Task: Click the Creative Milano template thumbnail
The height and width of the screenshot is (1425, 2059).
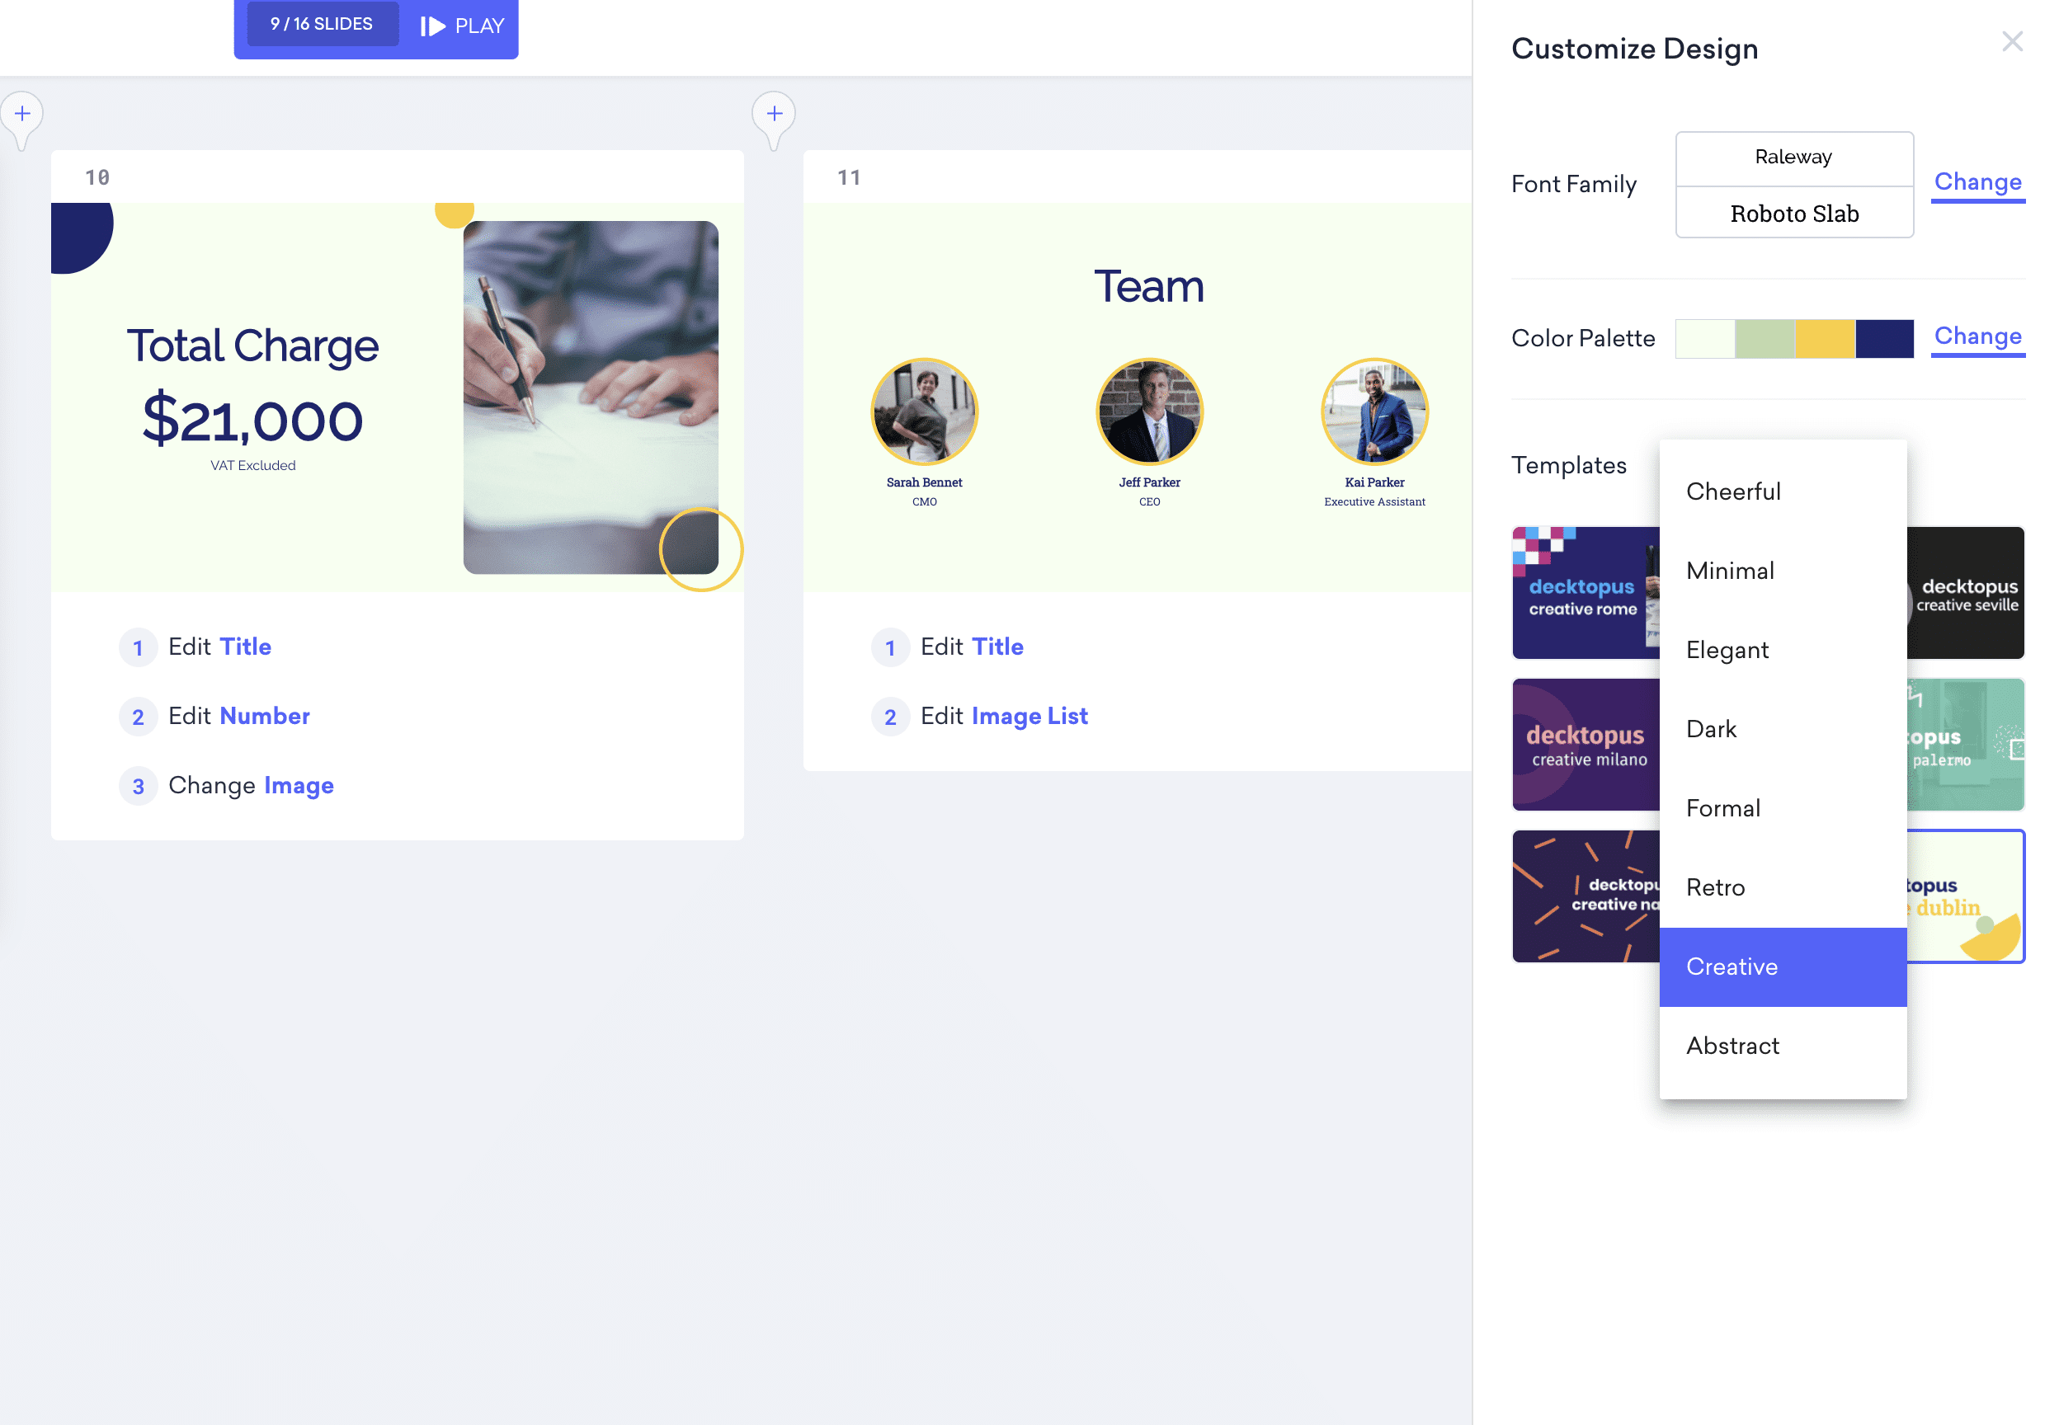Action: coord(1585,743)
